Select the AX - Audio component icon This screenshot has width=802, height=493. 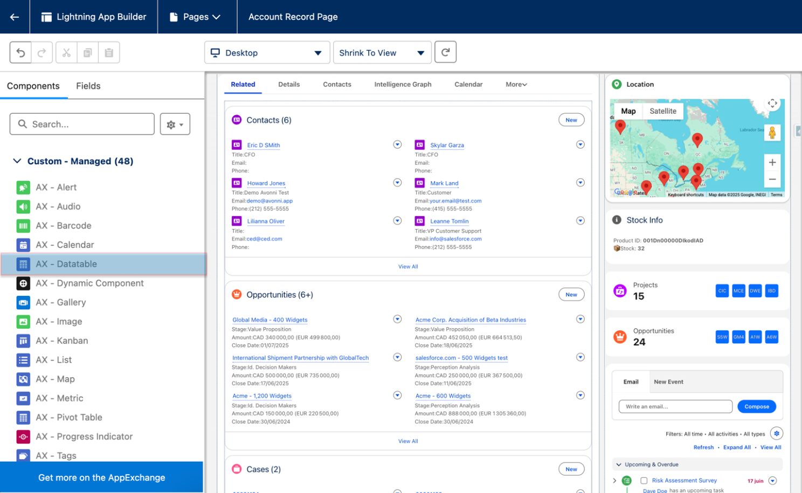[x=23, y=206]
